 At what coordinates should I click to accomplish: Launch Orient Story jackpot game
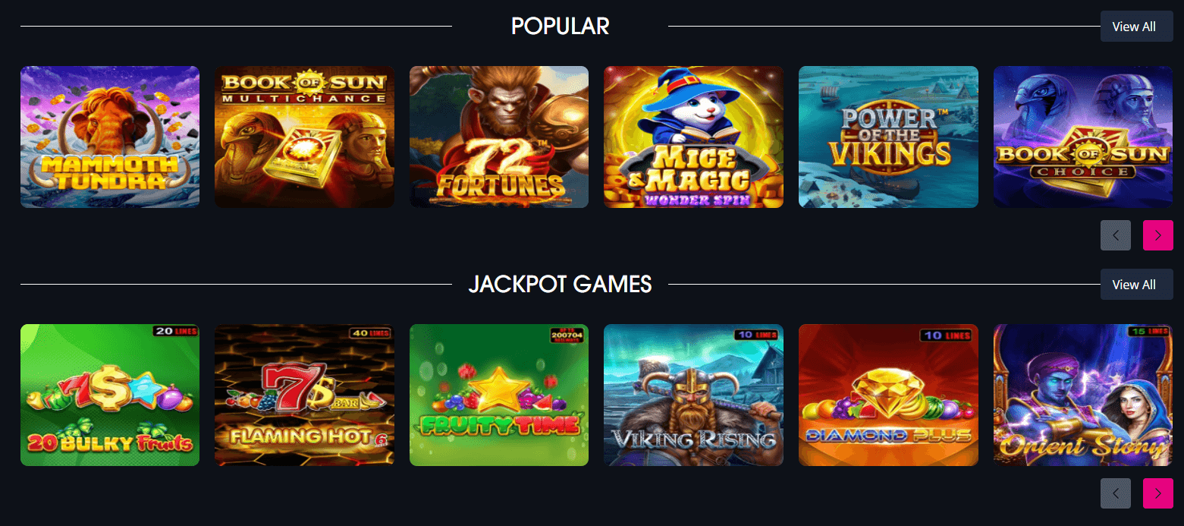(x=1083, y=395)
